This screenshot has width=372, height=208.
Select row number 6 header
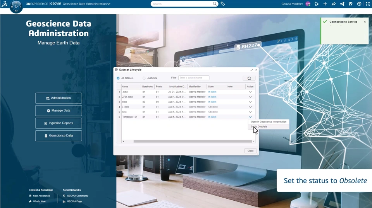click(119, 117)
